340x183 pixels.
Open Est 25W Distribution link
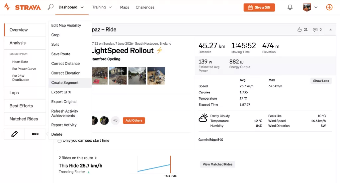click(x=21, y=78)
